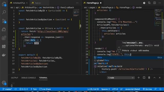
Task: Create a new terminal with plus icon
Action: pos(139,78)
